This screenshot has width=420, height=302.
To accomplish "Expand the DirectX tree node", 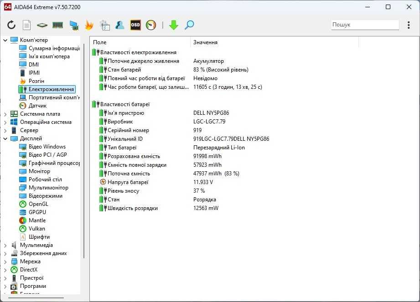I will click(x=5, y=270).
